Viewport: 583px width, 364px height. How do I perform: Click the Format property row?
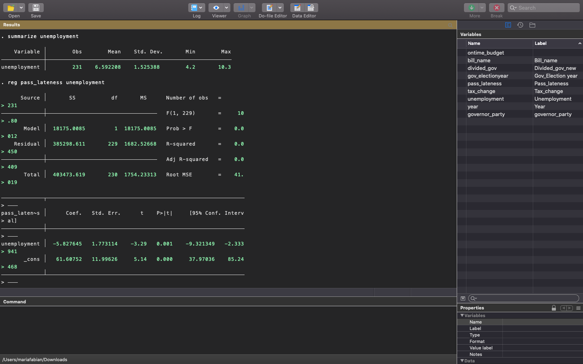click(x=520, y=341)
